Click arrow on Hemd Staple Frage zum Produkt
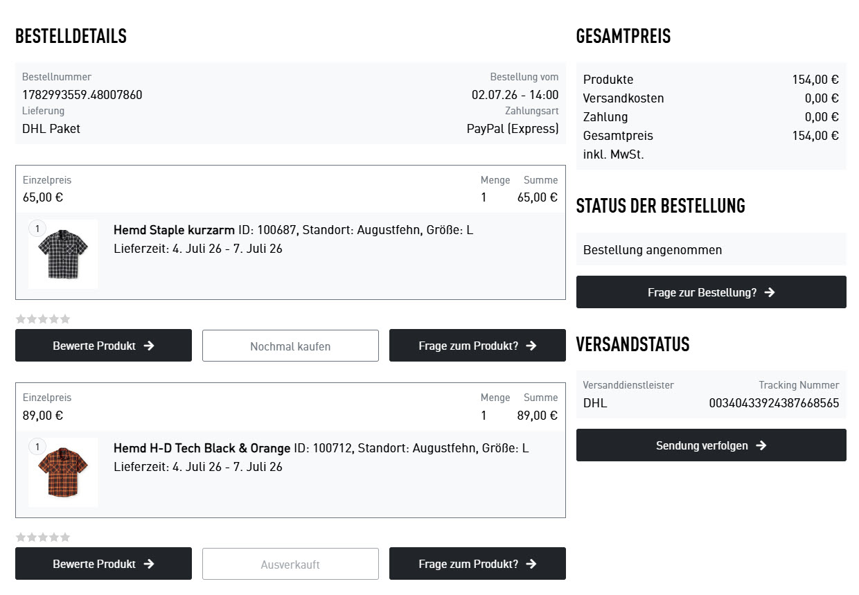 (531, 346)
